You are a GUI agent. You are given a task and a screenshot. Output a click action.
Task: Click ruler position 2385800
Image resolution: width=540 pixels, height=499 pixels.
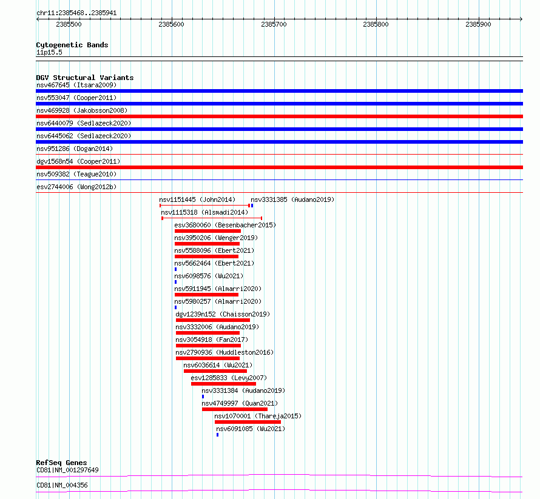(376, 24)
